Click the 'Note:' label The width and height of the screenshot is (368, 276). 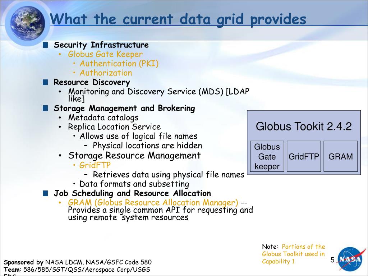coord(270,247)
